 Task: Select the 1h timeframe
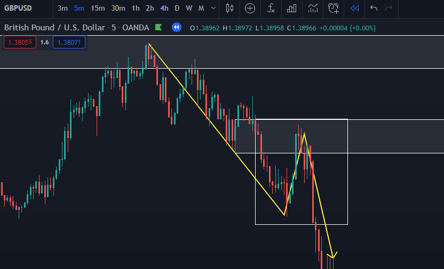(136, 8)
